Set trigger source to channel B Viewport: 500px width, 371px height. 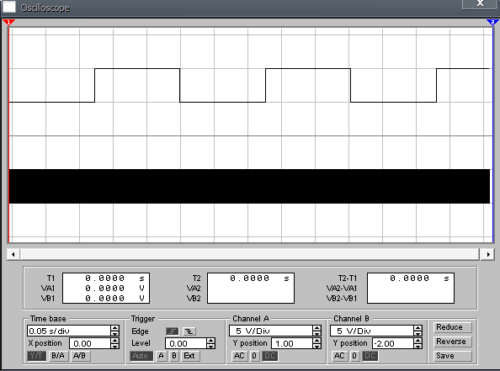point(174,356)
